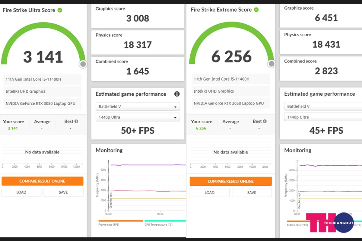The width and height of the screenshot is (362, 241).
Task: Click the 45+ FPS estimate
Action: 326,131
